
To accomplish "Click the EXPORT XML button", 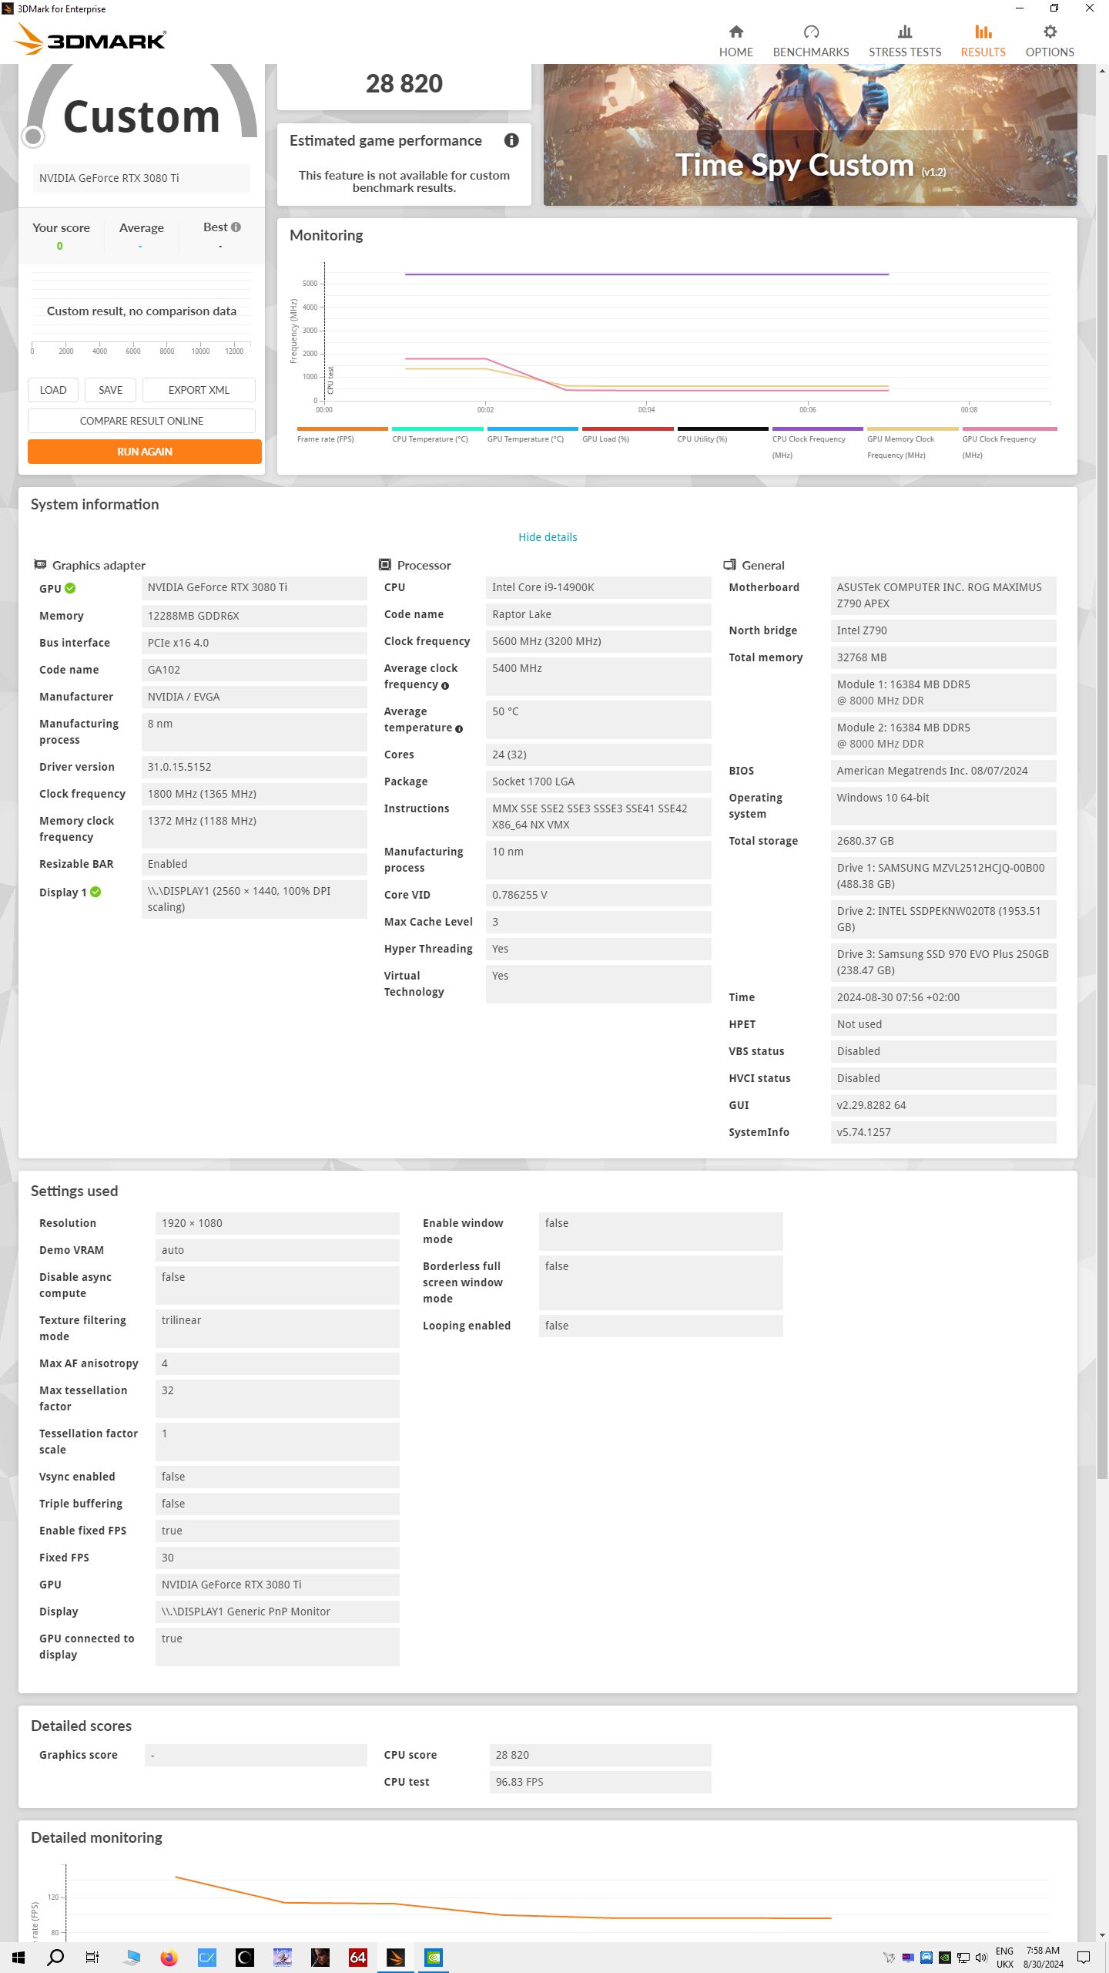I will point(199,390).
